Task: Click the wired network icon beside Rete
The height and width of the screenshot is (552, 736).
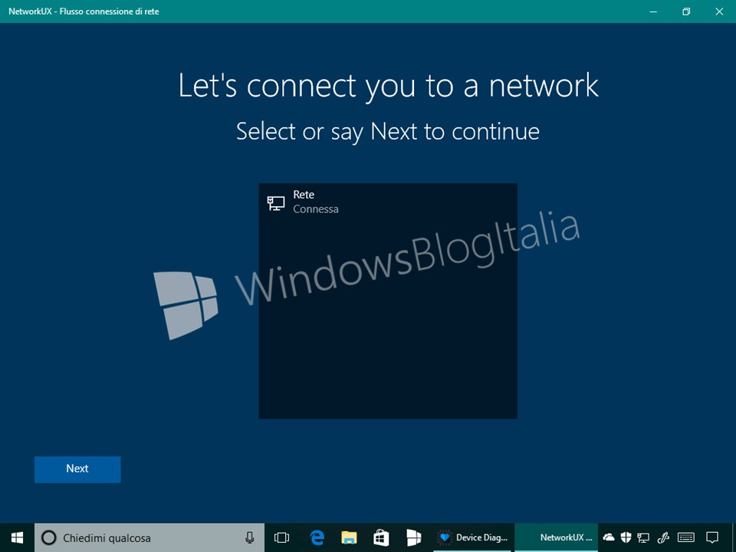Action: (275, 202)
